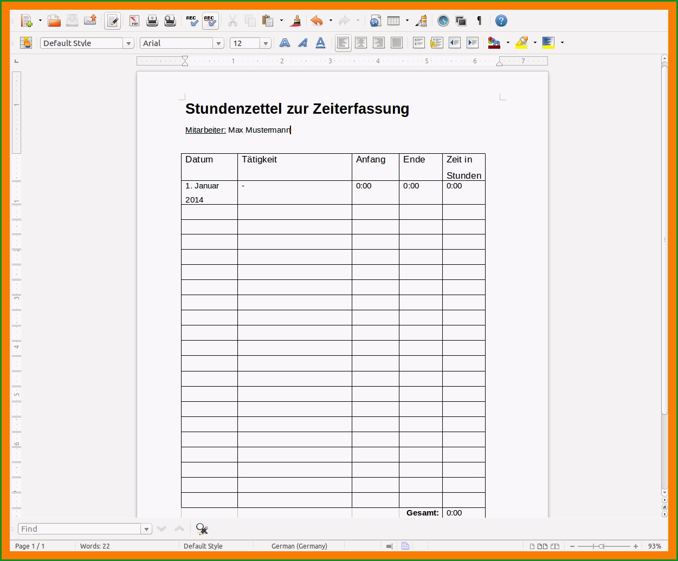The width and height of the screenshot is (678, 561).
Task: Click Default Style page style in status bar
Action: 203,546
